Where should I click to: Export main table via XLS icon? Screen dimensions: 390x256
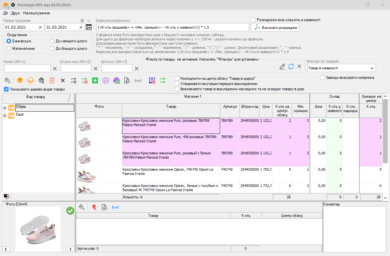127,80
